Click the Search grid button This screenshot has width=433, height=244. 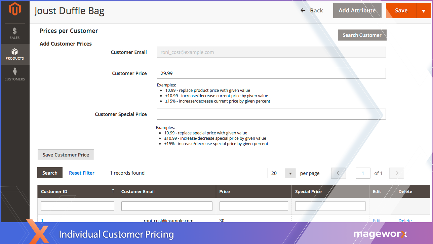click(50, 173)
